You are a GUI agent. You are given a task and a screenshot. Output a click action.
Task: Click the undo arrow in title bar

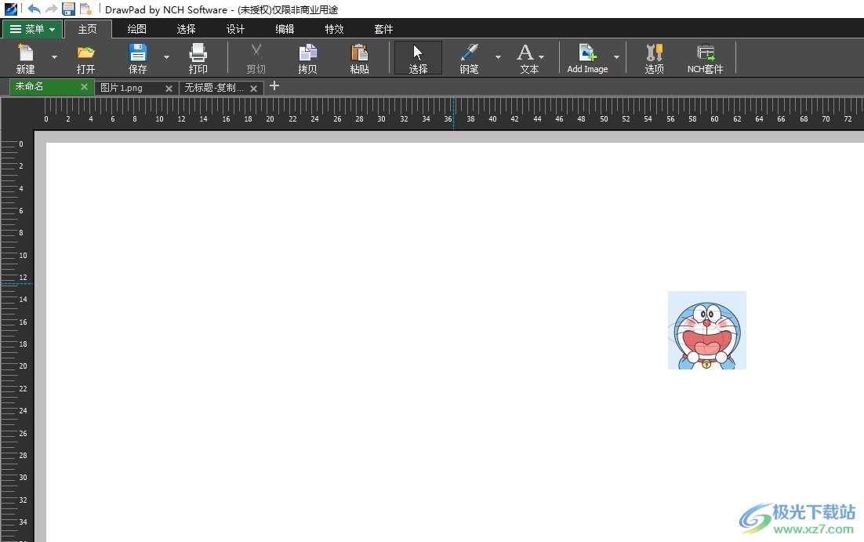click(x=34, y=9)
